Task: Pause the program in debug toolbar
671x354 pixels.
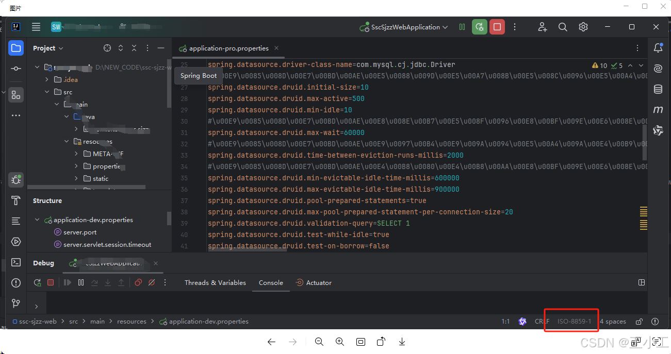Action: [x=81, y=282]
